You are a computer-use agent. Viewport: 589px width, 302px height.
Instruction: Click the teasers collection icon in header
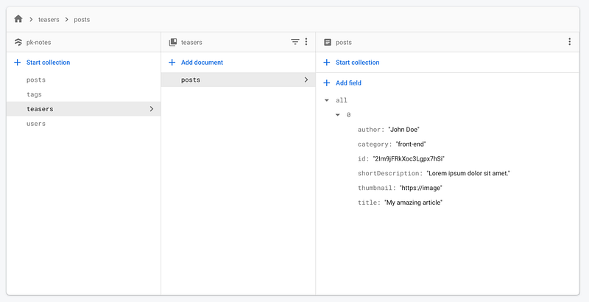pyautogui.click(x=173, y=42)
